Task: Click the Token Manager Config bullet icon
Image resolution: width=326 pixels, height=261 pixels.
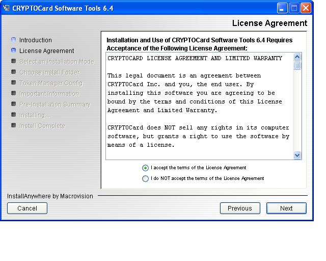Action: point(13,83)
